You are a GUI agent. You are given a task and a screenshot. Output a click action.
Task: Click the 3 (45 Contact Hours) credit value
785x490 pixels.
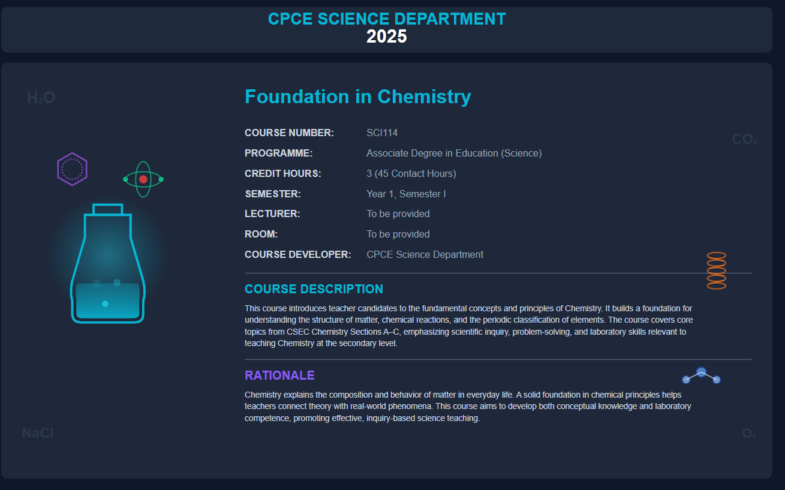[411, 173]
